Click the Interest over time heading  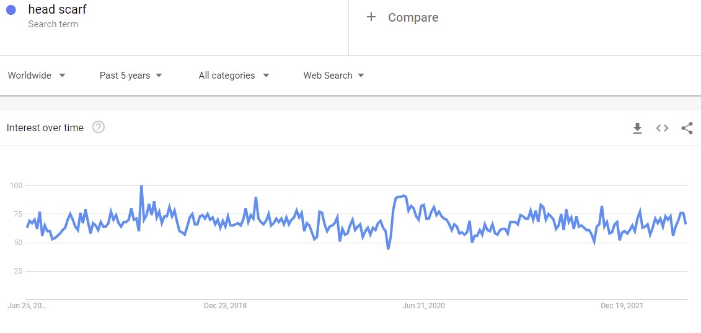tap(45, 128)
